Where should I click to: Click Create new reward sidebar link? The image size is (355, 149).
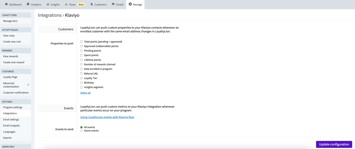14,62
